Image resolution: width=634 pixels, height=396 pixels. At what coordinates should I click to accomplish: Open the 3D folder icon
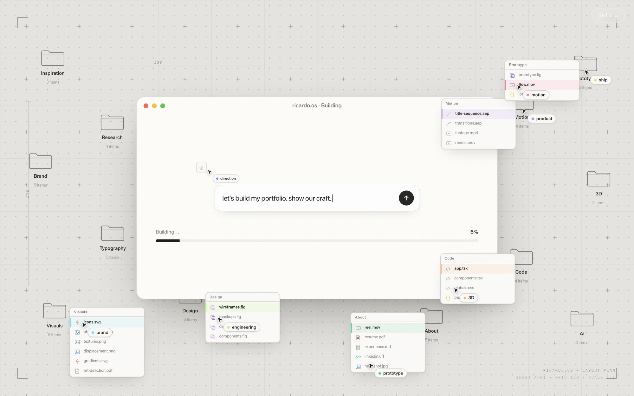click(598, 179)
